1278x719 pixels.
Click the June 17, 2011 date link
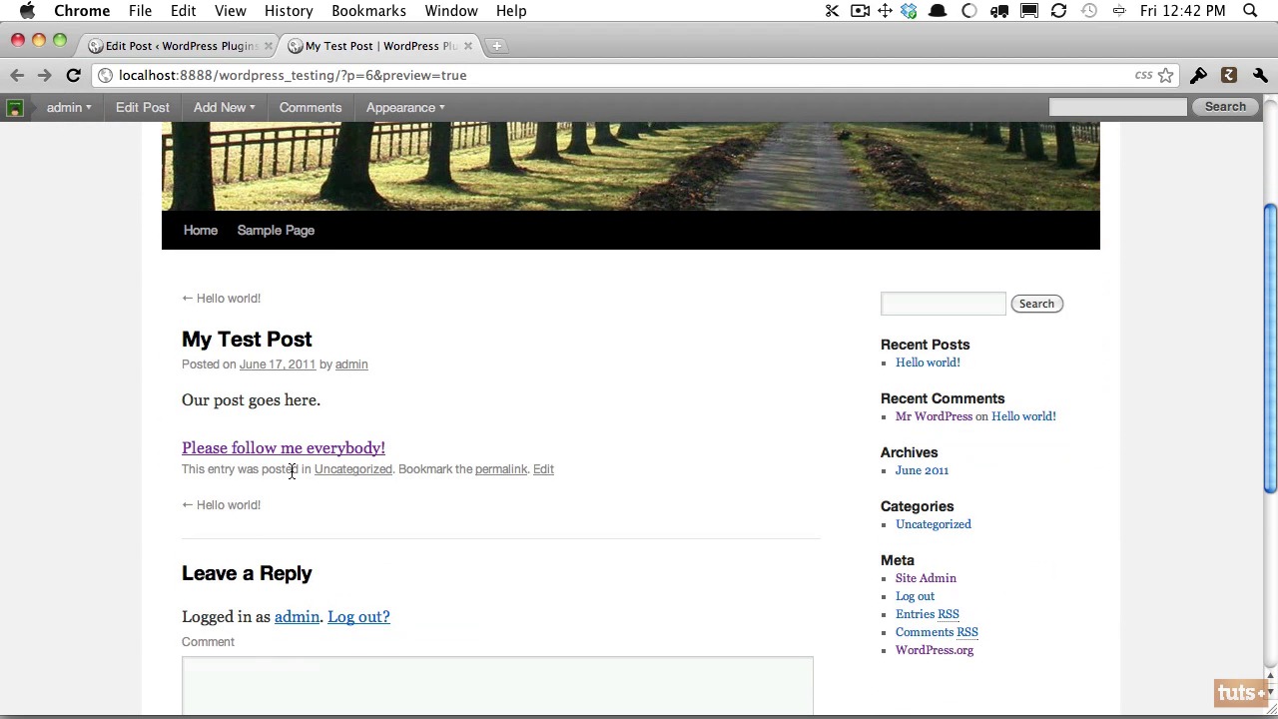tap(278, 364)
